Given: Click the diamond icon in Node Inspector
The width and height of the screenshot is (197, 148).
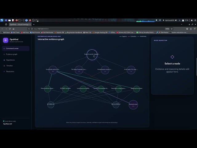Looking at the screenshot, I should pyautogui.click(x=172, y=57).
